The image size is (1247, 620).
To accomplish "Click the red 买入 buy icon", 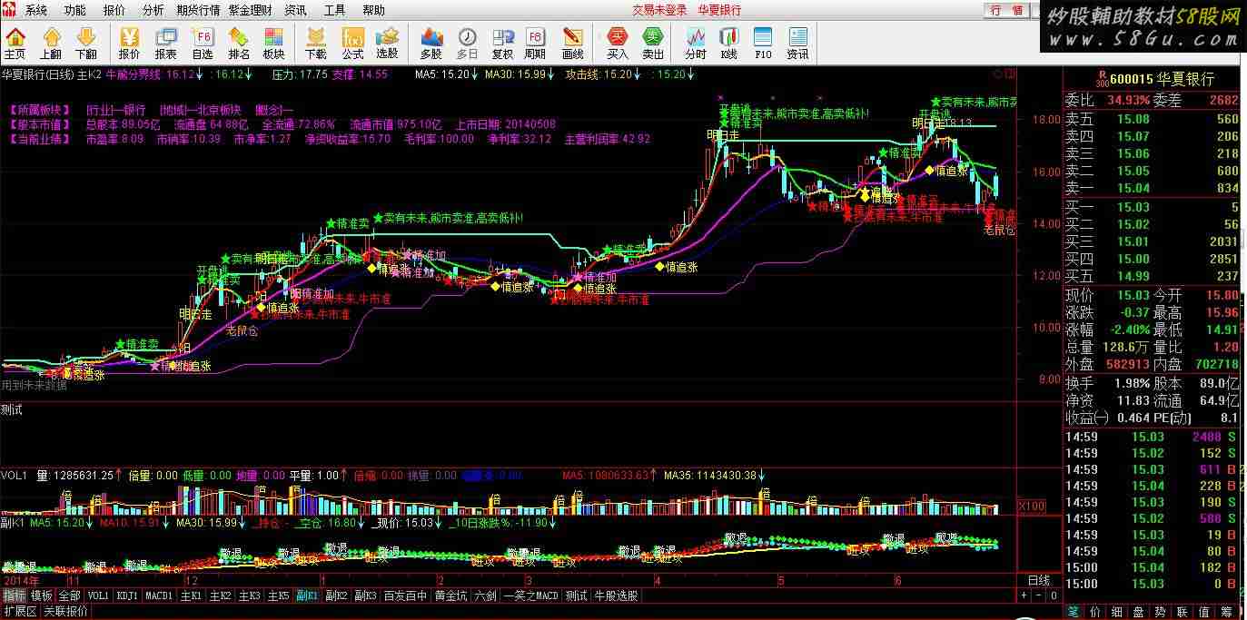I will (x=618, y=43).
